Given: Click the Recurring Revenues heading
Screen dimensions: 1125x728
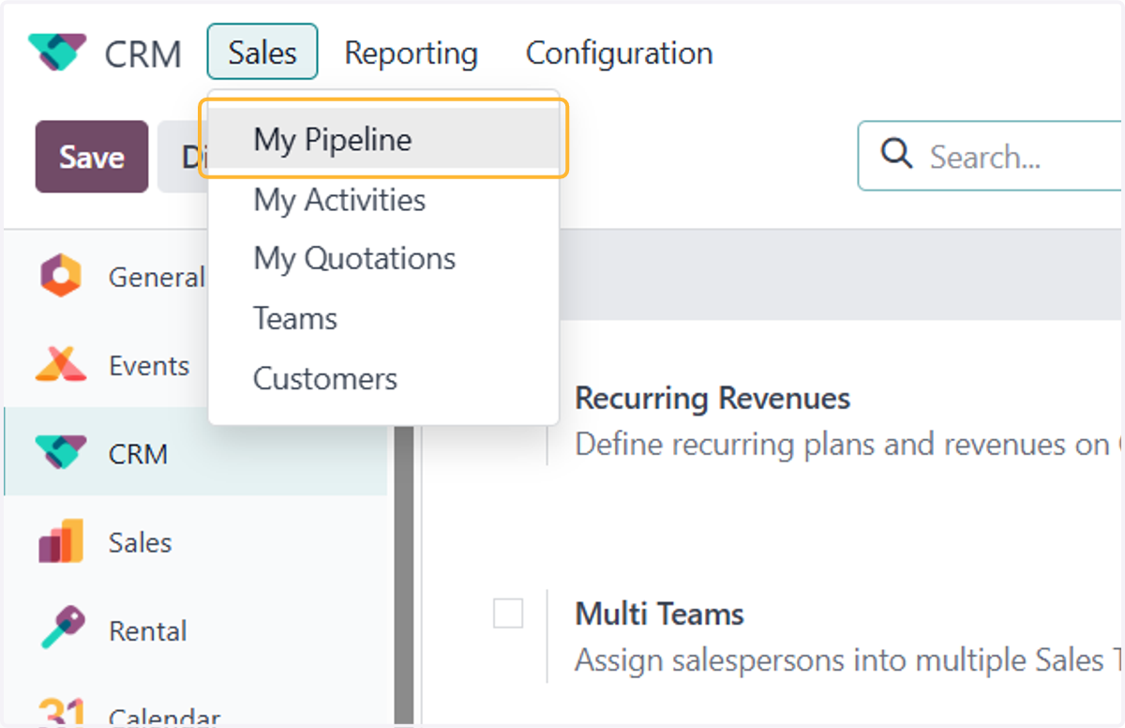Looking at the screenshot, I should point(712,398).
